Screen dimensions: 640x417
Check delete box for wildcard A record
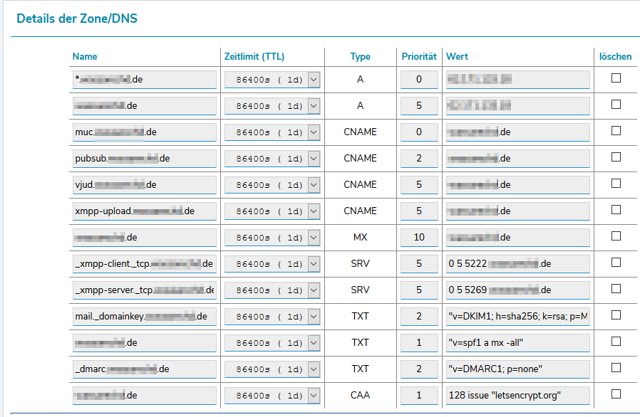[616, 78]
